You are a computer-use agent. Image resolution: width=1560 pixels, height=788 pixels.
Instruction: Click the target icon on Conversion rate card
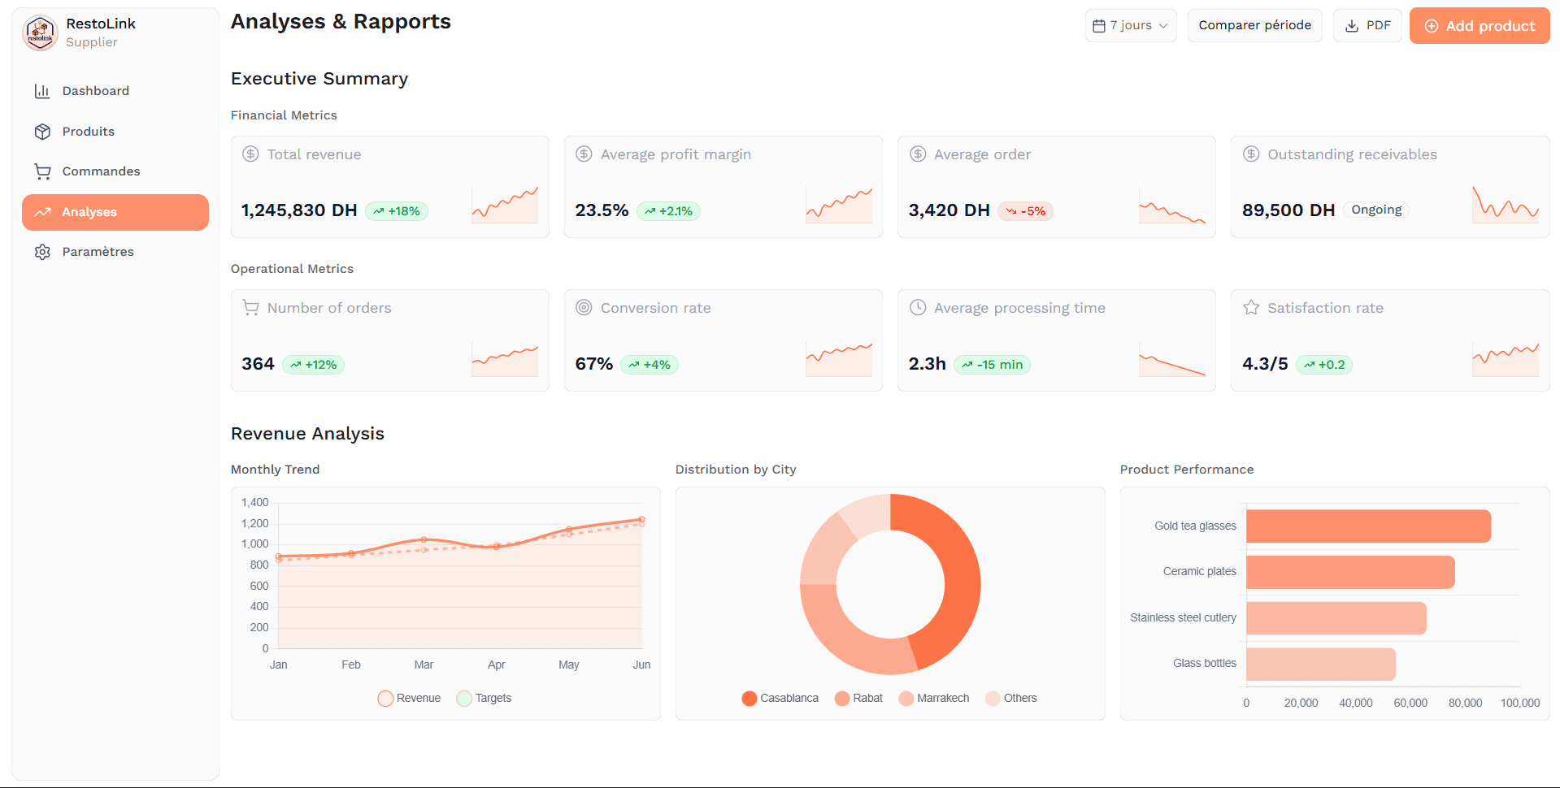(584, 307)
